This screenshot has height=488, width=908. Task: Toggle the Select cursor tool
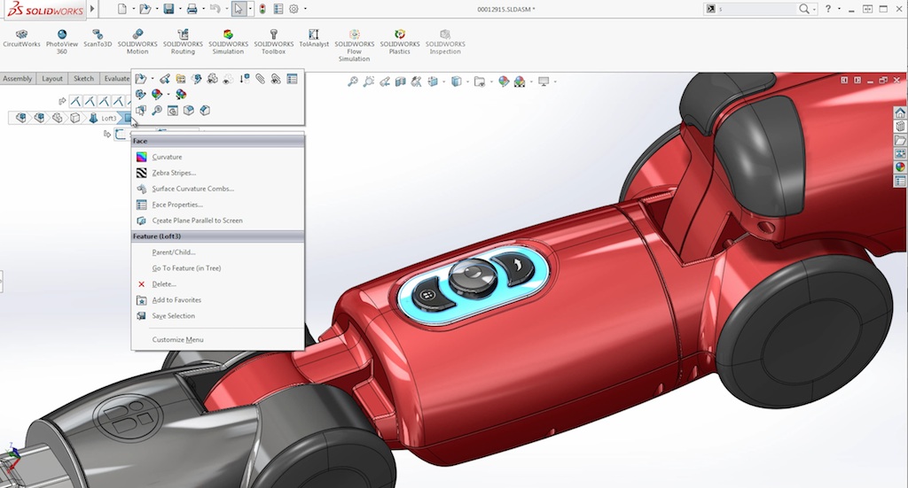237,9
